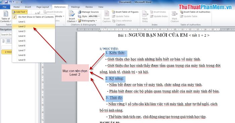
Task: Open the Mailings ribbon tab
Action: pos(76,7)
